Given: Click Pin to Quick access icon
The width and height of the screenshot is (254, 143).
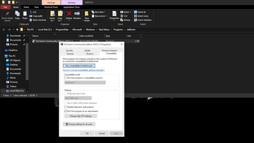Looking at the screenshot, I should tap(8, 16).
